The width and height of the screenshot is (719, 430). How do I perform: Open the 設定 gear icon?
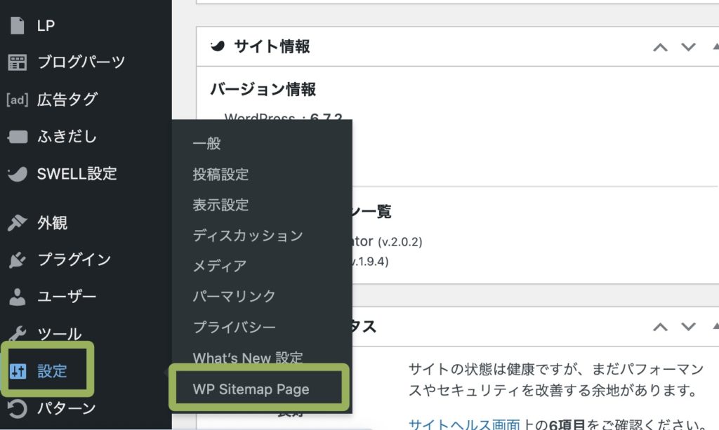point(20,372)
